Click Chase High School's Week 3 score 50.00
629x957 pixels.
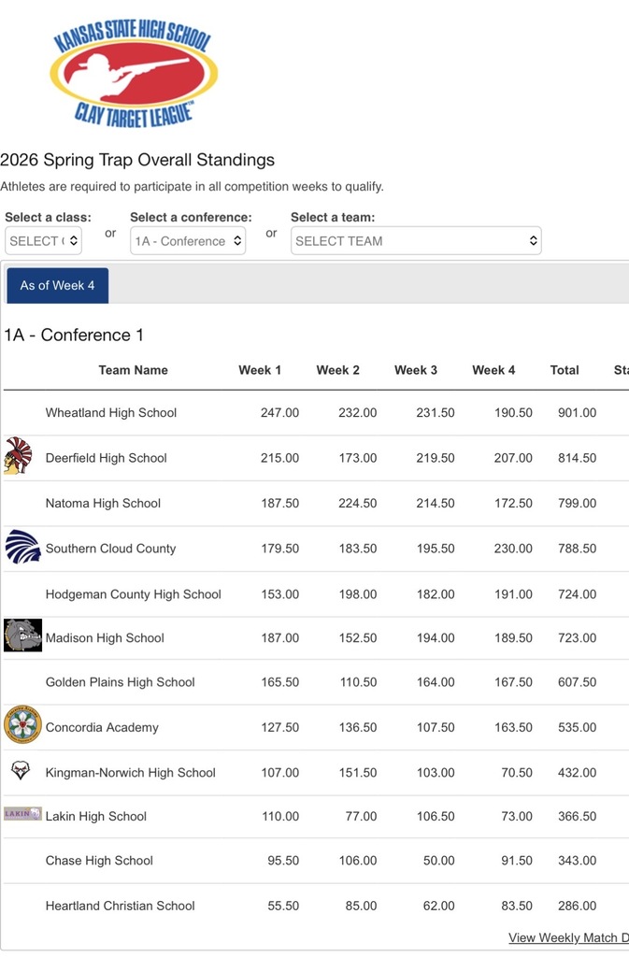(x=438, y=860)
